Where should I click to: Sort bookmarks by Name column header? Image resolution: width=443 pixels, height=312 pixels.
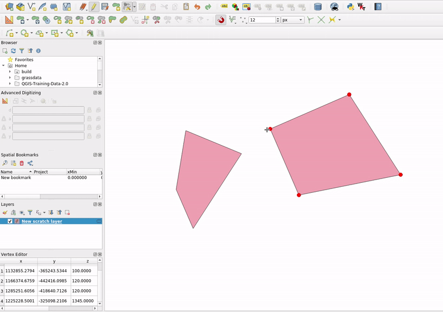(17, 172)
